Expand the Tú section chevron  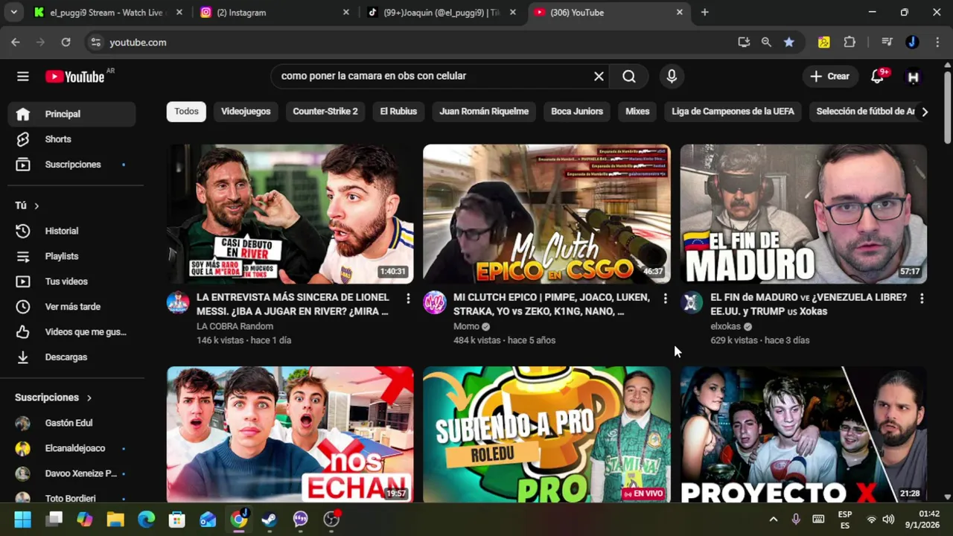(x=36, y=205)
